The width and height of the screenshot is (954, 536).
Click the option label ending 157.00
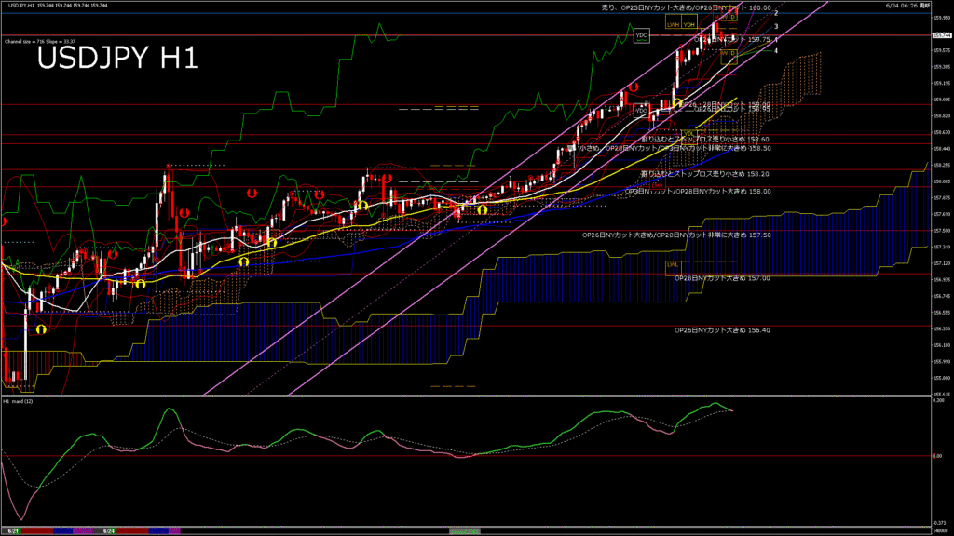[722, 278]
